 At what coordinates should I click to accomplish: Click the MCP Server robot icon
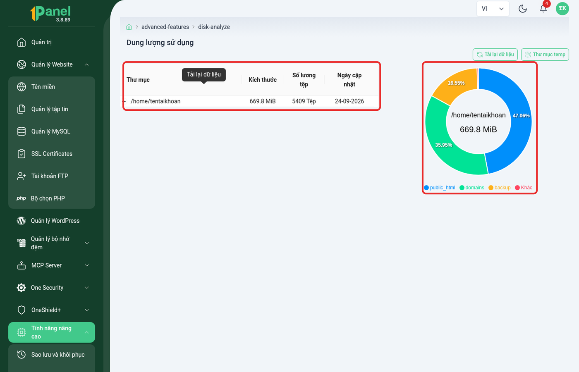(22, 265)
